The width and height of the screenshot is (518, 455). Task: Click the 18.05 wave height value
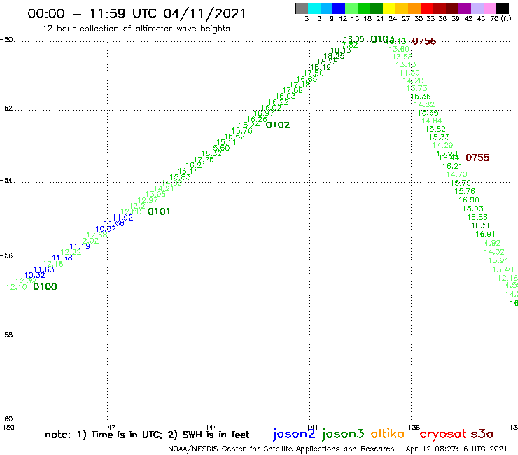tap(354, 39)
